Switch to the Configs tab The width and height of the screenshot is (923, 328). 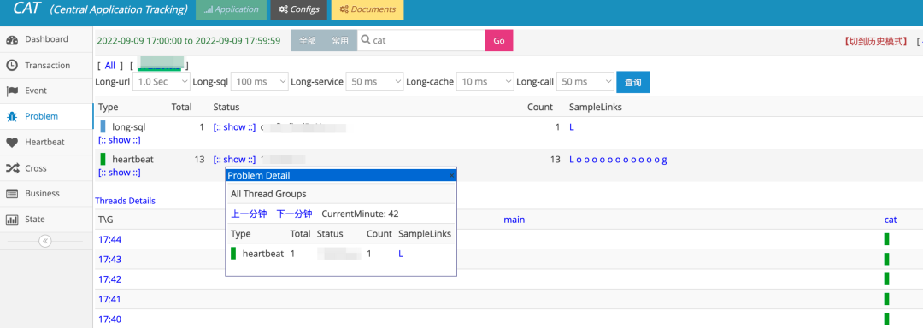pos(299,10)
